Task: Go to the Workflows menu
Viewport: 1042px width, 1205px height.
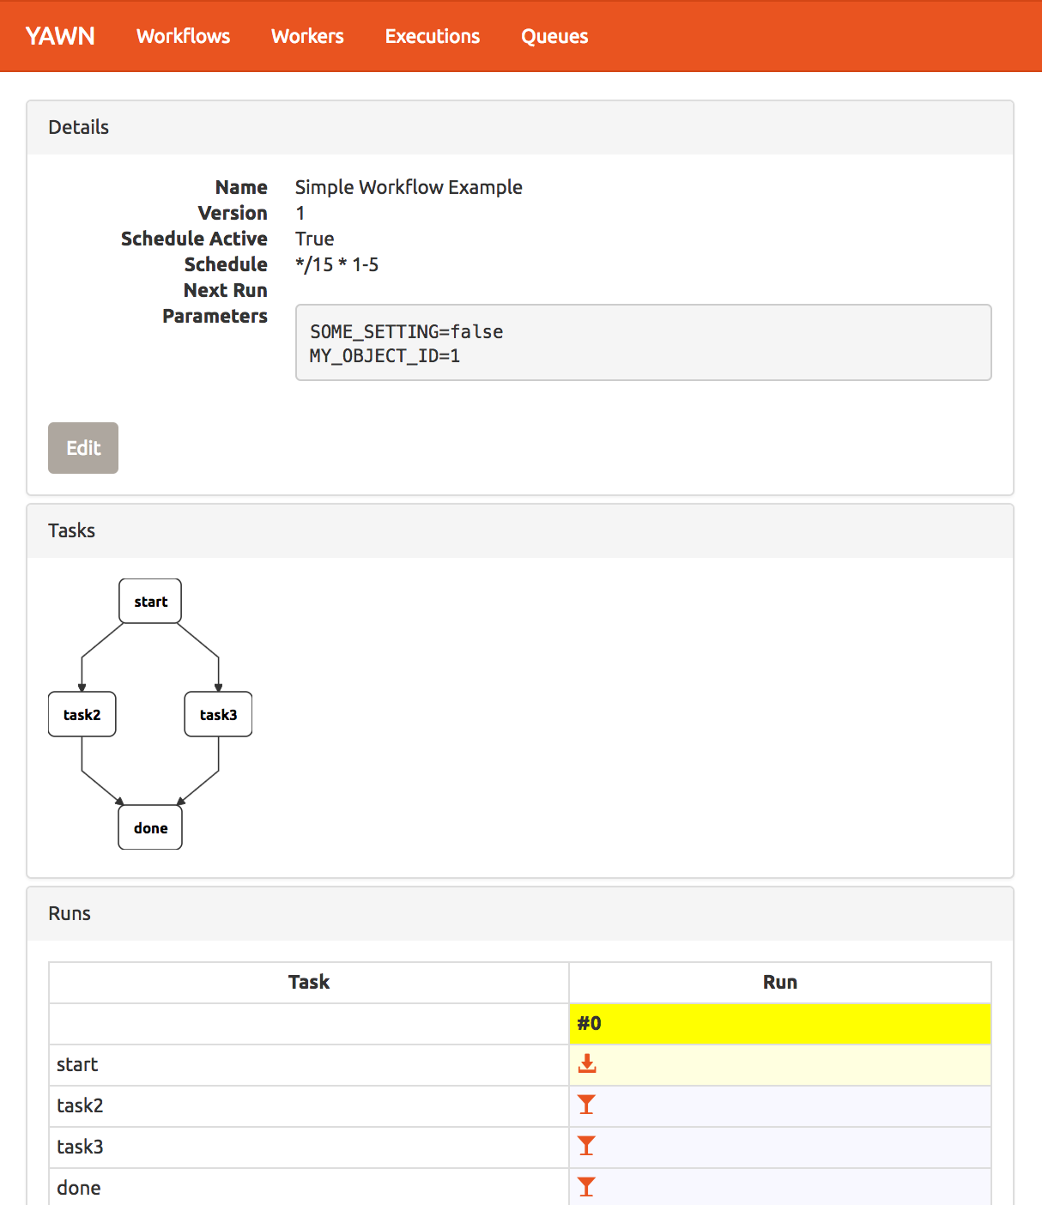Action: 184,36
